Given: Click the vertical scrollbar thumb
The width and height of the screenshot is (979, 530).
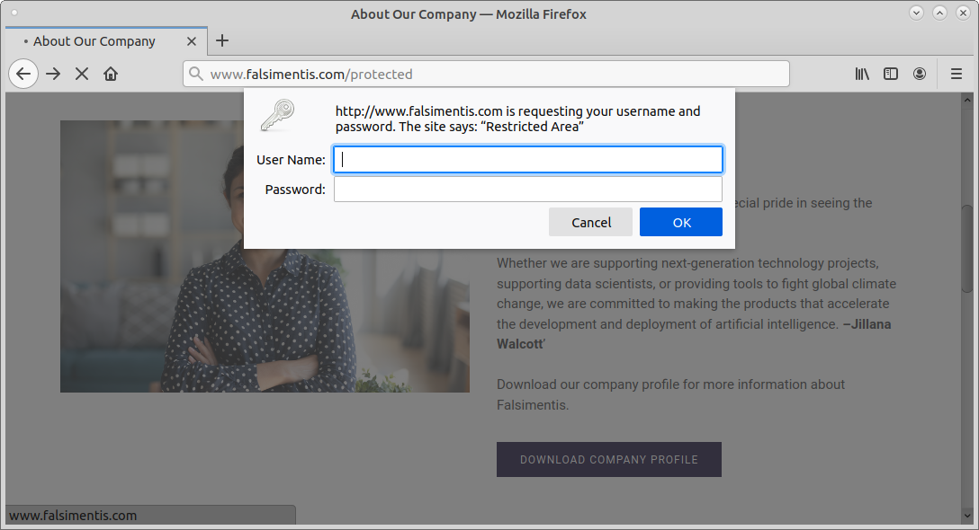Looking at the screenshot, I should click(x=967, y=248).
